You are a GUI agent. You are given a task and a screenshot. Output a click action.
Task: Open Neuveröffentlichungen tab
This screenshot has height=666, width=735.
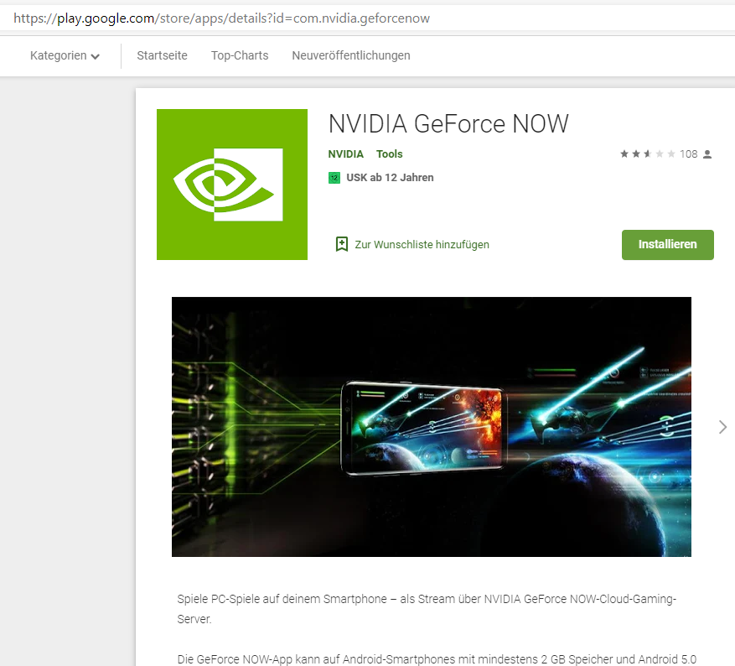pos(351,55)
